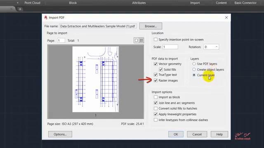Image resolution: width=264 pixels, height=148 pixels.
Task: Enable Convert solid fills to hatches
Action: [156, 109]
